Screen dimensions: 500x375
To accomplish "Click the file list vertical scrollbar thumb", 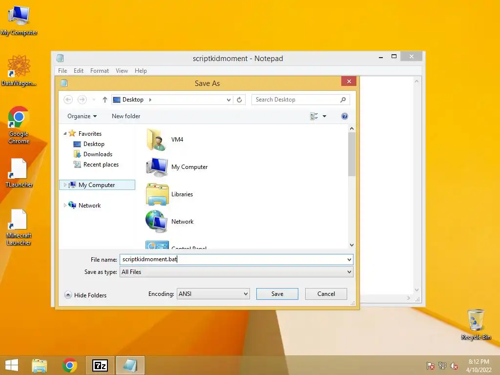I will (352, 154).
